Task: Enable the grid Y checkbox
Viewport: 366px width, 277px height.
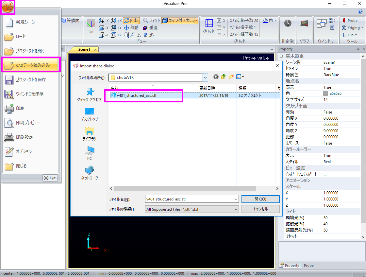Action: [x=219, y=28]
